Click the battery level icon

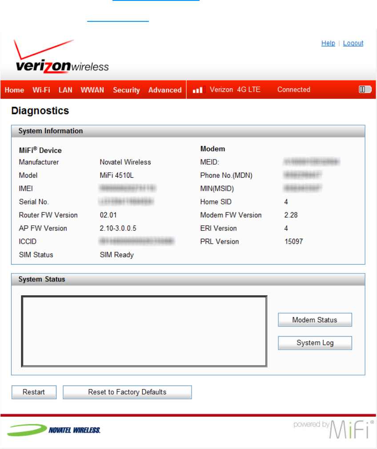coord(365,90)
